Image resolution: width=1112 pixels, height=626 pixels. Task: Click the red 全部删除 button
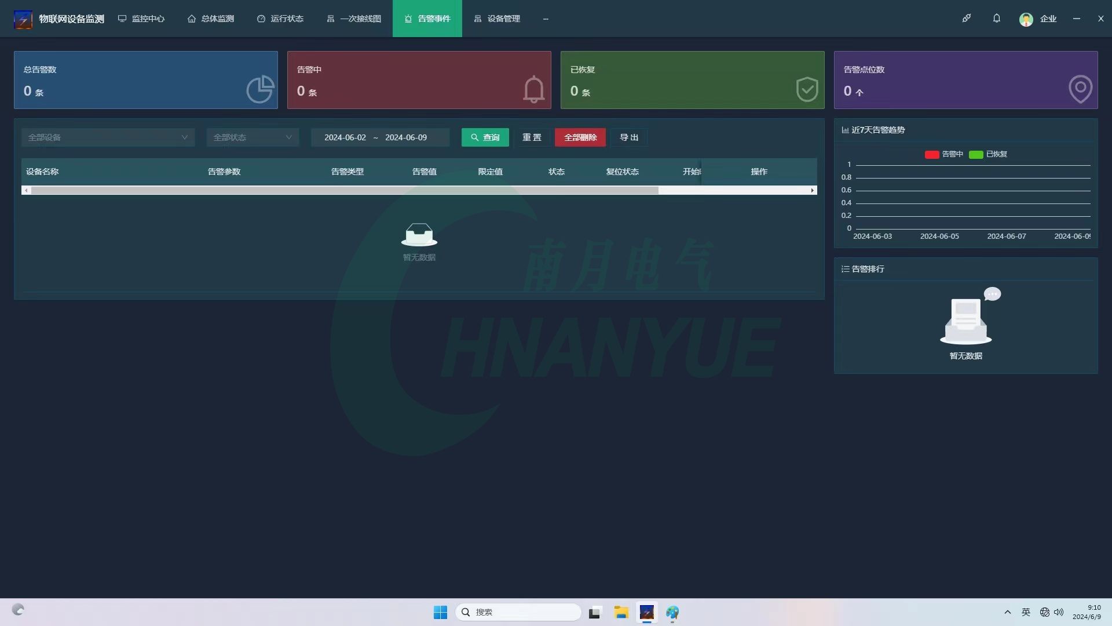point(580,137)
